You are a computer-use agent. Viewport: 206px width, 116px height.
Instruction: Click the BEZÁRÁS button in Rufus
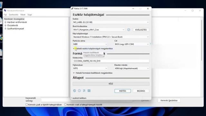141,91
